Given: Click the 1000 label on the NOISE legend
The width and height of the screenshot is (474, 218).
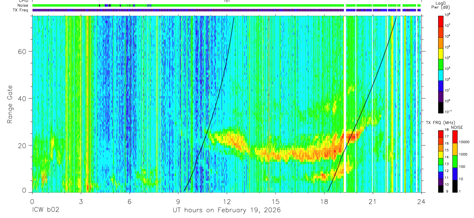Looking at the screenshot, I should 463,154.
